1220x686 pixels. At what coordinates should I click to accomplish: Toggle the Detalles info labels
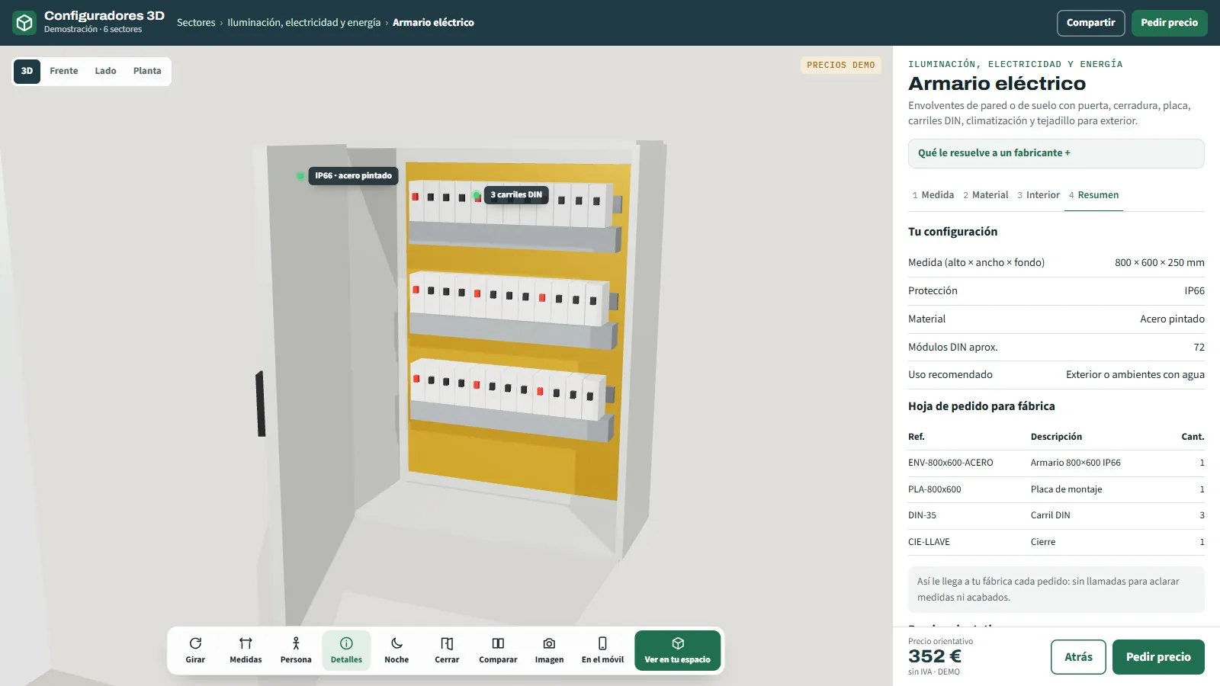[346, 650]
